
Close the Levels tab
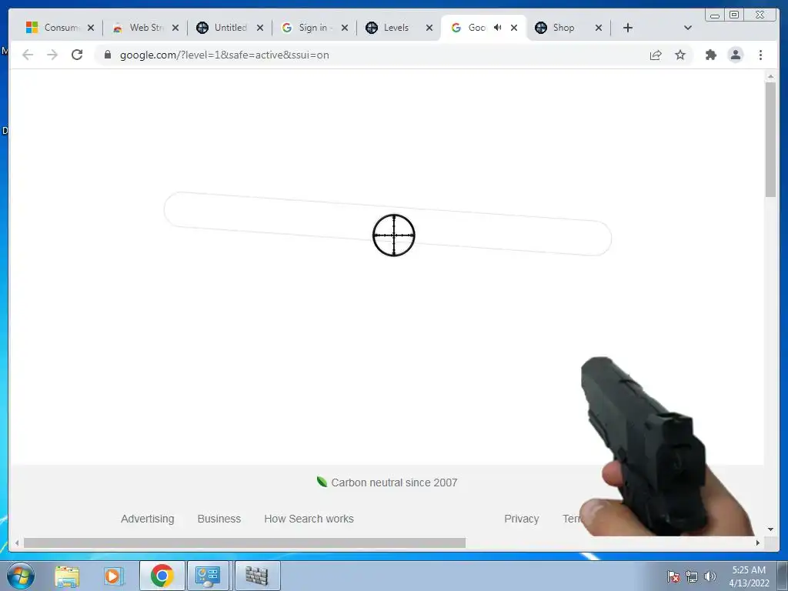tap(429, 28)
